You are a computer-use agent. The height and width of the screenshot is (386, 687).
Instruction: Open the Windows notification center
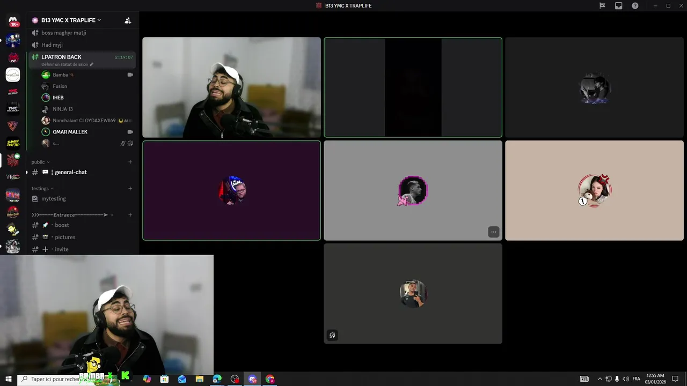(x=675, y=379)
